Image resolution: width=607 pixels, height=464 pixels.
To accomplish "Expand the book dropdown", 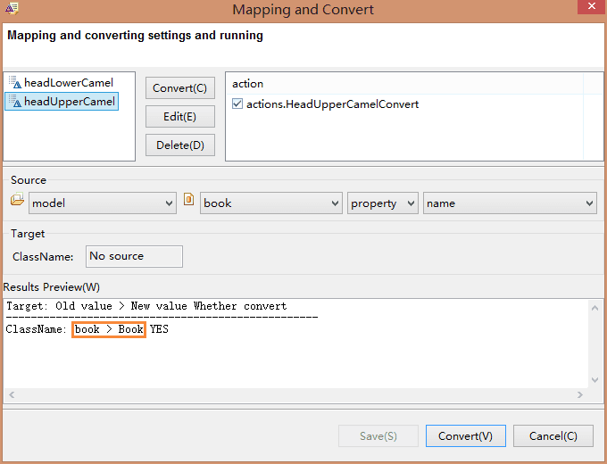I will click(x=271, y=203).
